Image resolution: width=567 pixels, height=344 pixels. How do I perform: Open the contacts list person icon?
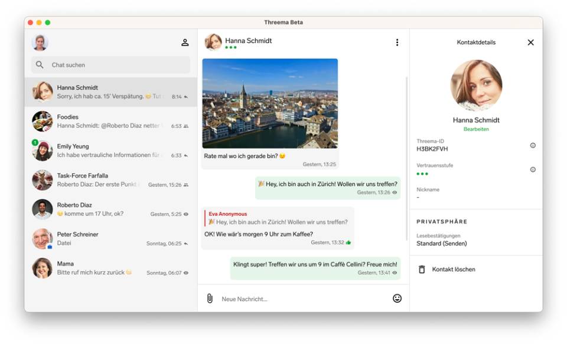185,42
